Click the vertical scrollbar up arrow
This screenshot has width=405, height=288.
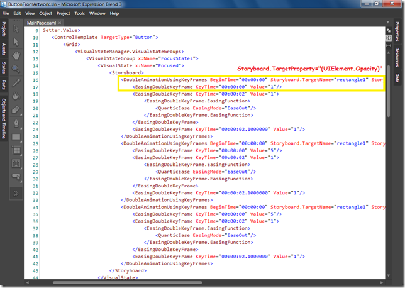(389, 53)
